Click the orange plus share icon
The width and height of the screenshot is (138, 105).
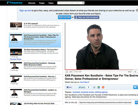103,87
